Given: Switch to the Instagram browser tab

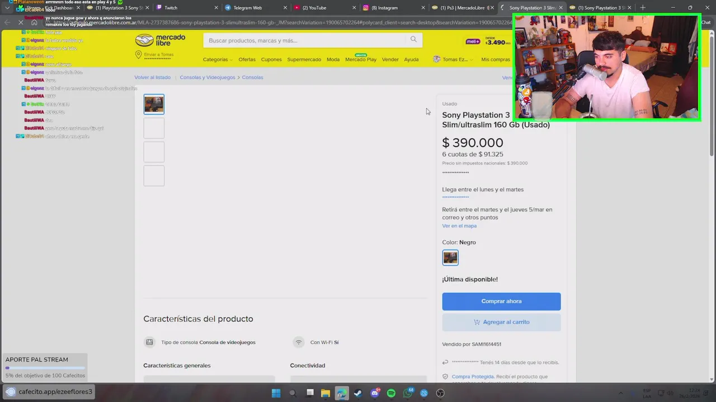Looking at the screenshot, I should point(393,8).
